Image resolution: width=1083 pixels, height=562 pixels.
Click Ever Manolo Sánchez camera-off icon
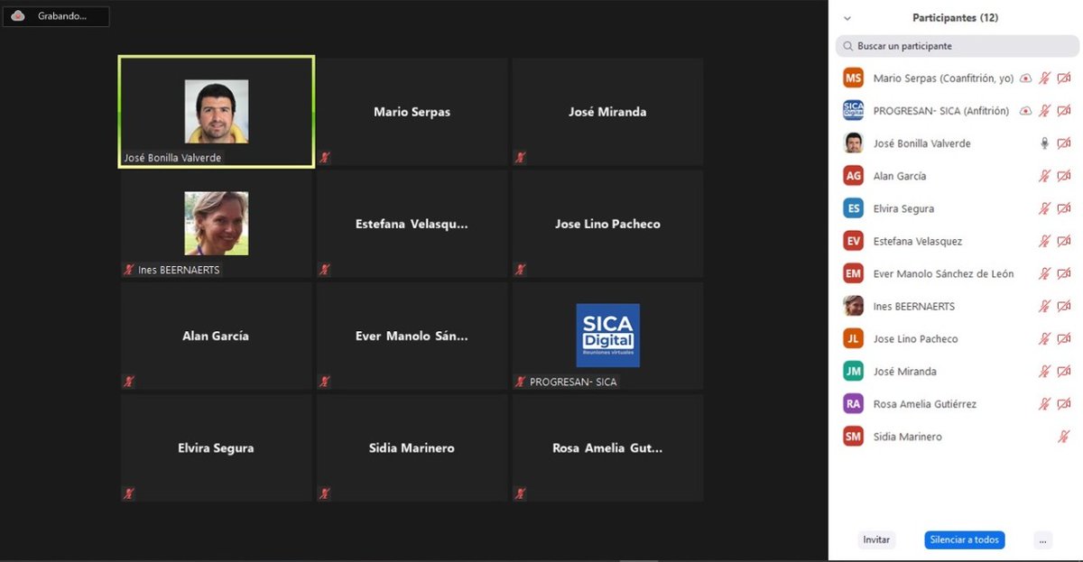1064,273
